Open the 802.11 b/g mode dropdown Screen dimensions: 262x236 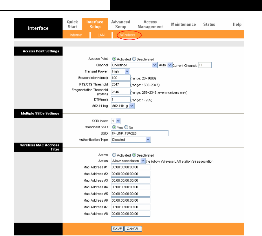pyautogui.click(x=123, y=106)
